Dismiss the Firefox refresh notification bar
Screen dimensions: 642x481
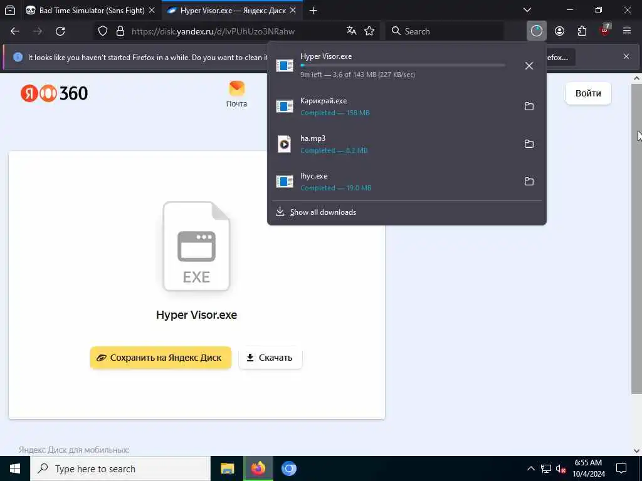pos(626,56)
